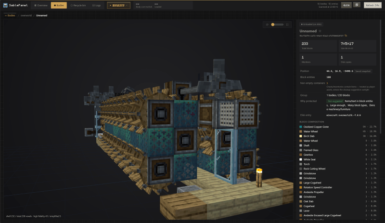Click the 1 bodies / 233 blocks group value

tap(338, 95)
